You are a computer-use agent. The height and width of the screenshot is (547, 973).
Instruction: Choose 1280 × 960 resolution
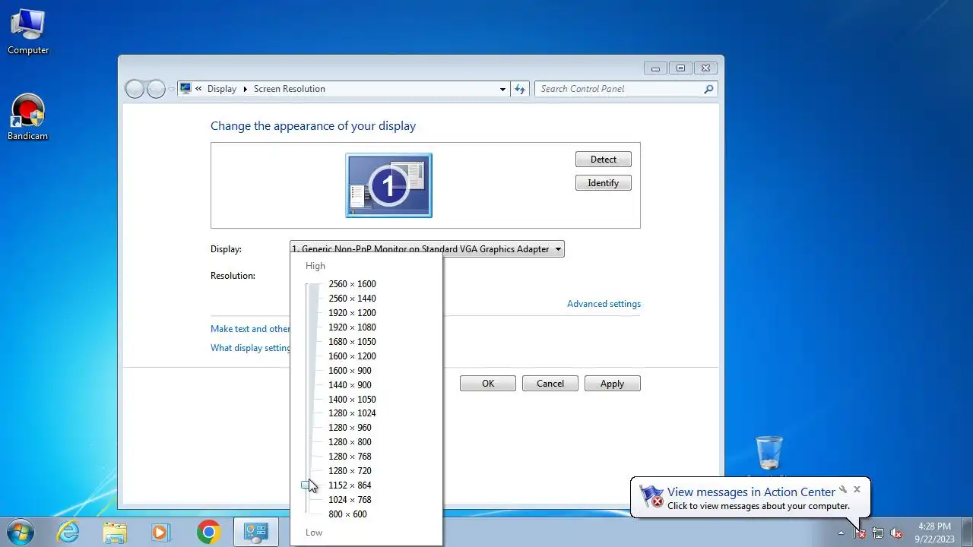coord(350,428)
